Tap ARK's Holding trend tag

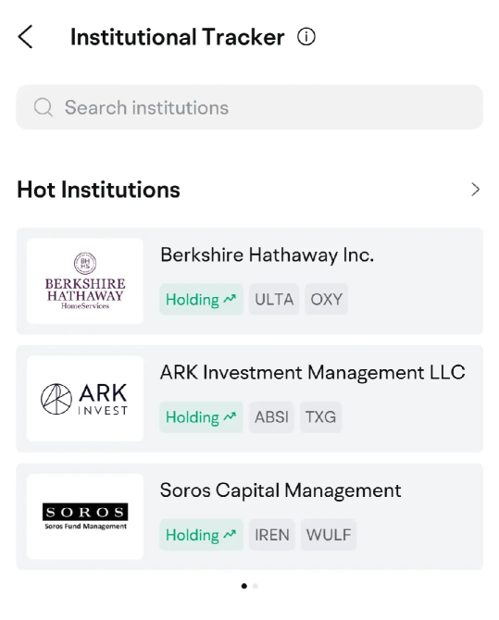[x=201, y=416]
